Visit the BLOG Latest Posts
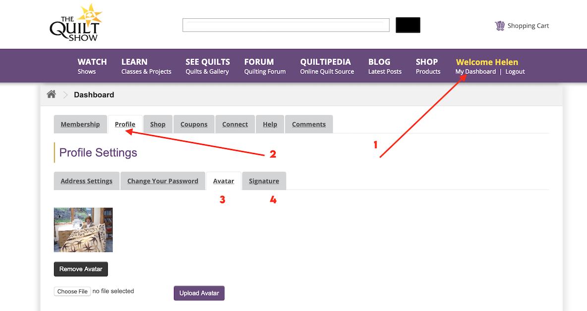 384,66
